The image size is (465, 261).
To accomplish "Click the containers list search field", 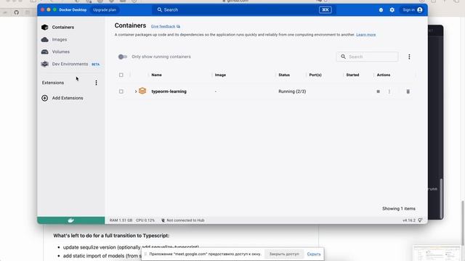I will [x=367, y=57].
